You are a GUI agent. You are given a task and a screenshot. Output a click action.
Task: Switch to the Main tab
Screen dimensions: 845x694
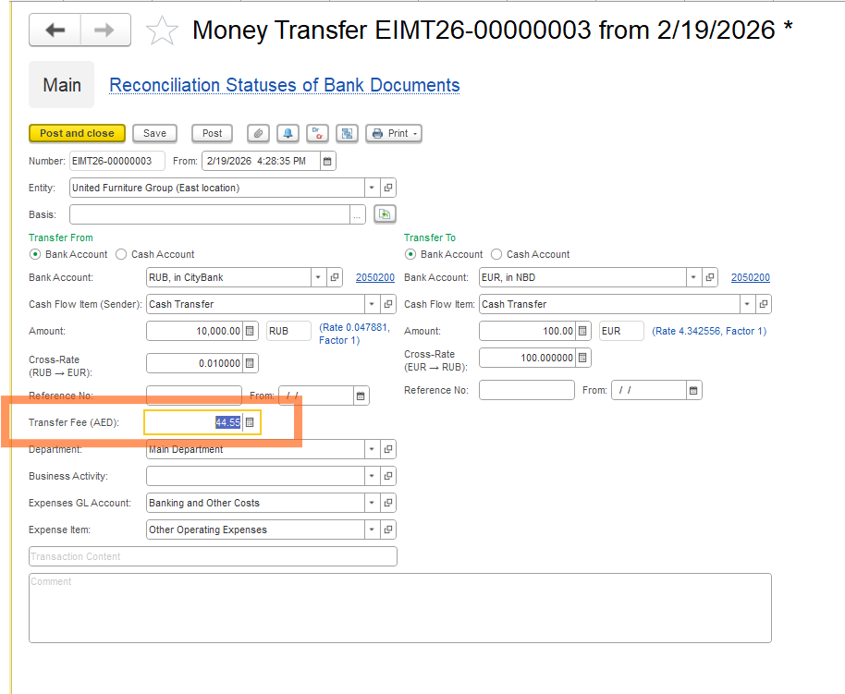[x=62, y=85]
